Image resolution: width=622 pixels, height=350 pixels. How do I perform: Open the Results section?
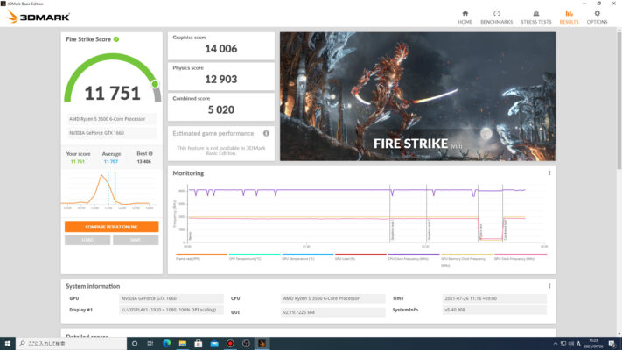click(569, 17)
